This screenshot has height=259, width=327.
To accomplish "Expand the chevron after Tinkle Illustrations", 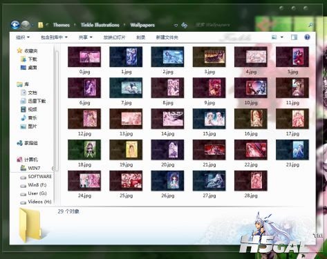I will (x=124, y=25).
